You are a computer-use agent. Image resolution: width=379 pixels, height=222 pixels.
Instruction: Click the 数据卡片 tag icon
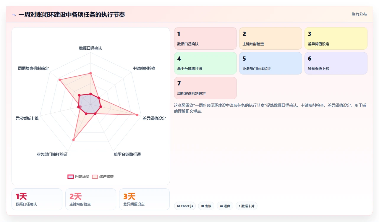click(239, 206)
